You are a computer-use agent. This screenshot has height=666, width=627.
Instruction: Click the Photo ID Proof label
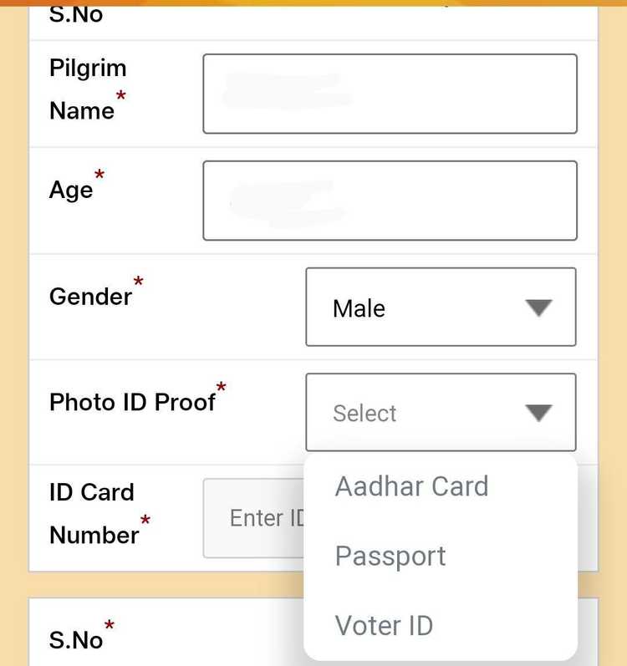[x=132, y=402]
